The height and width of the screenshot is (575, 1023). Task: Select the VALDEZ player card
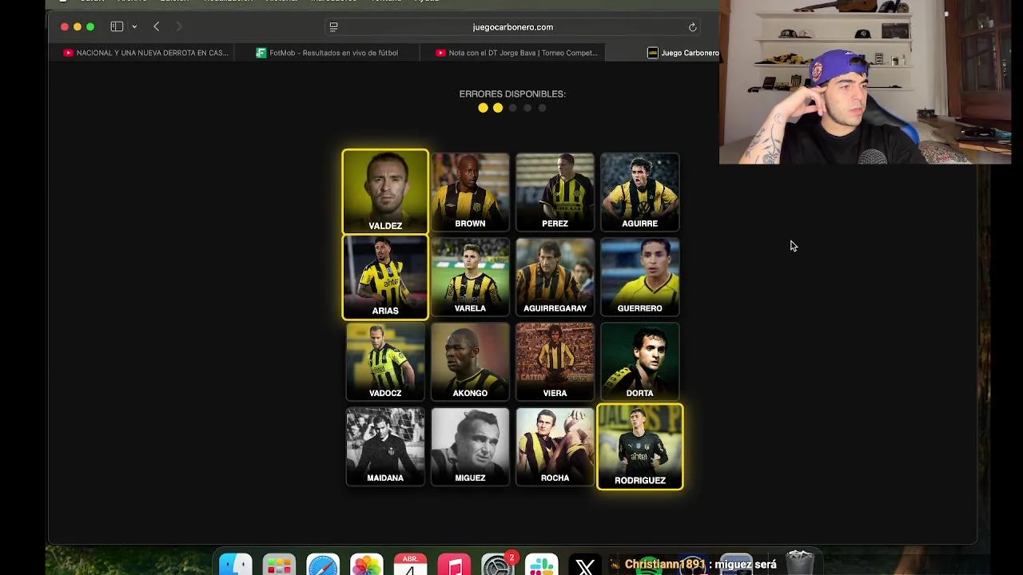point(385,192)
